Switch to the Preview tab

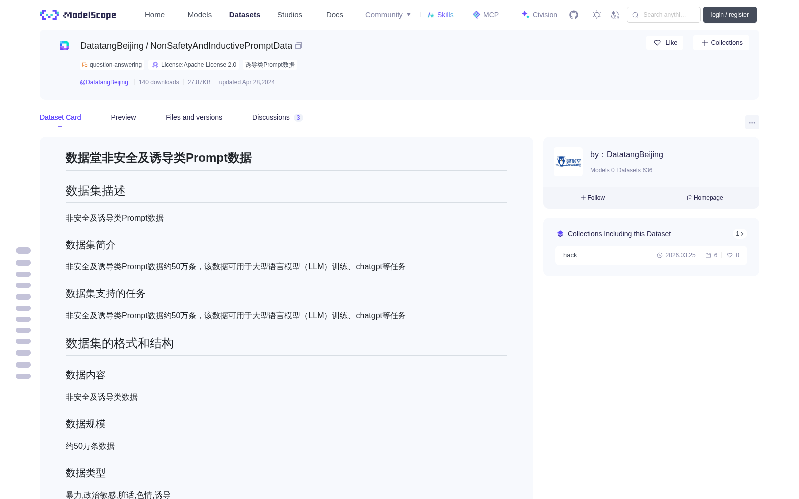[x=123, y=117]
